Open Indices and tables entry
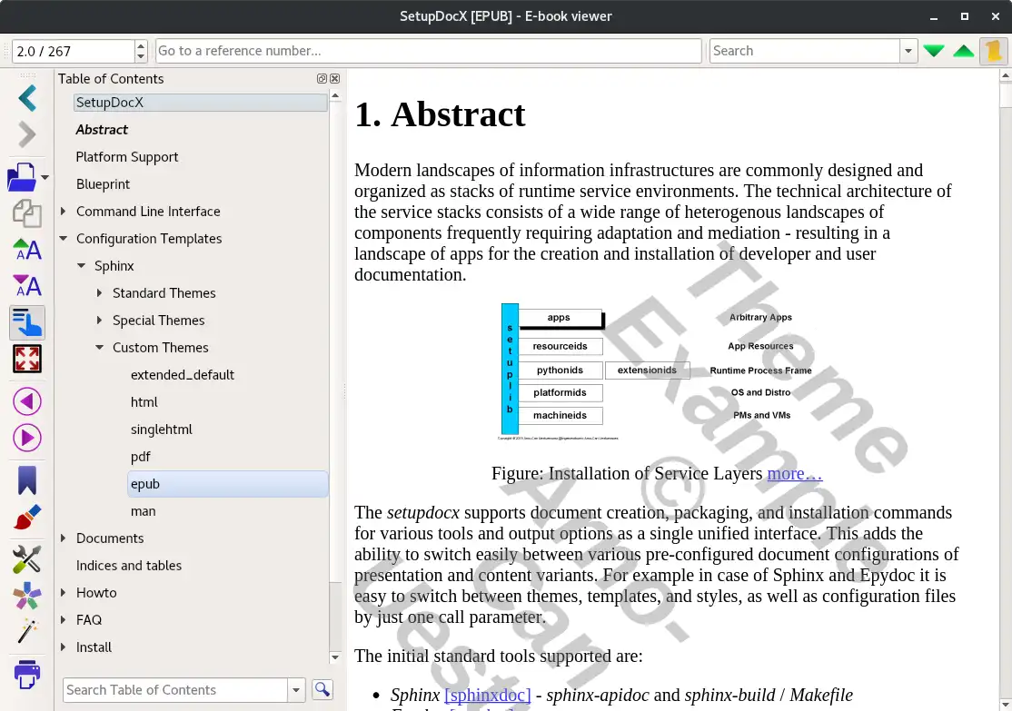 point(129,566)
